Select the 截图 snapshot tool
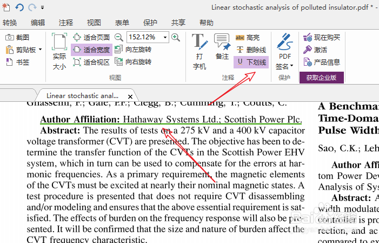The image size is (379, 243). pyautogui.click(x=17, y=37)
